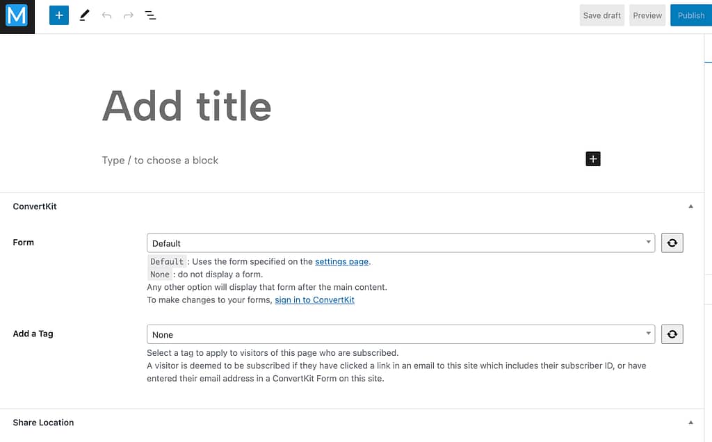Click the Default code text in help
This screenshot has width=712, height=442.
[167, 261]
